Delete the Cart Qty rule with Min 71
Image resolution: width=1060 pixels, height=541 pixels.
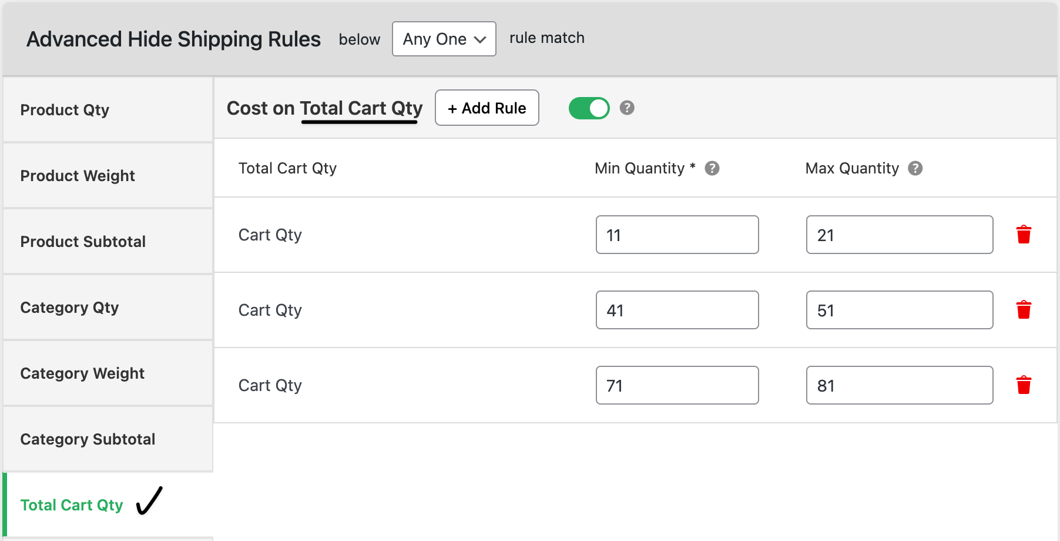[1024, 385]
